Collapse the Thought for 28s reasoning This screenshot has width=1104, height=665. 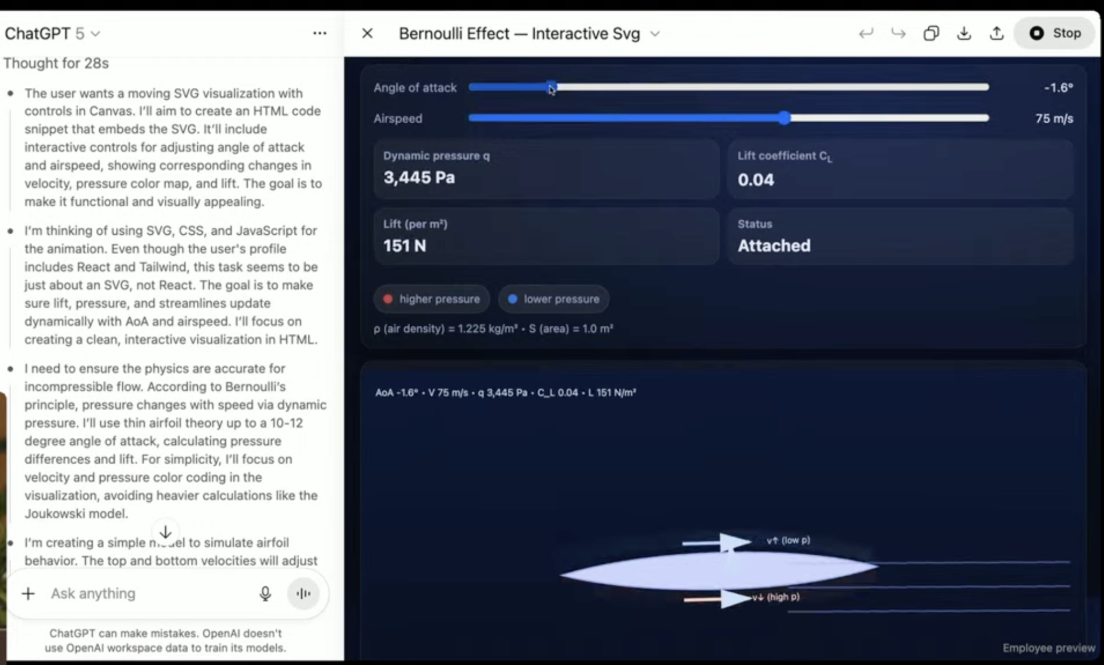point(56,63)
